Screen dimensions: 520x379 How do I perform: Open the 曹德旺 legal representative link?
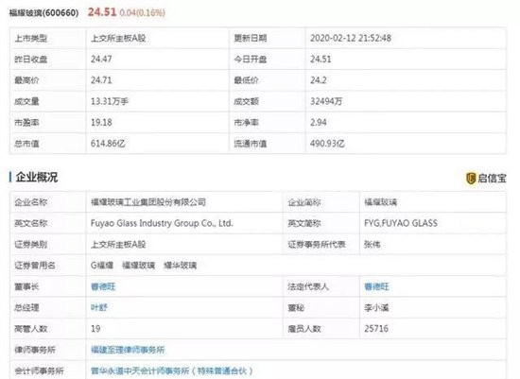(x=376, y=286)
